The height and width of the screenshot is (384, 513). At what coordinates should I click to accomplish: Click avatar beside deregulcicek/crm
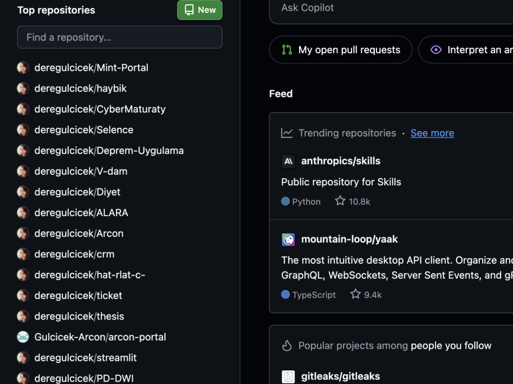23,254
